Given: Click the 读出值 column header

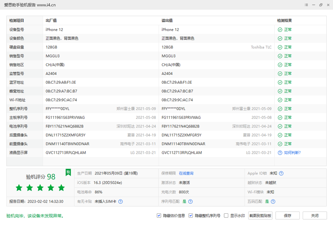Looking at the screenshot, I should [167, 21].
